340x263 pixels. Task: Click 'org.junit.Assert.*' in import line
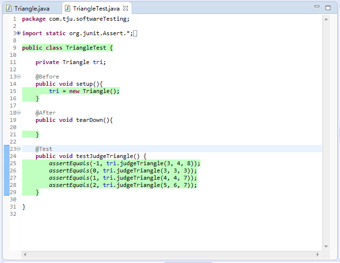(x=100, y=33)
